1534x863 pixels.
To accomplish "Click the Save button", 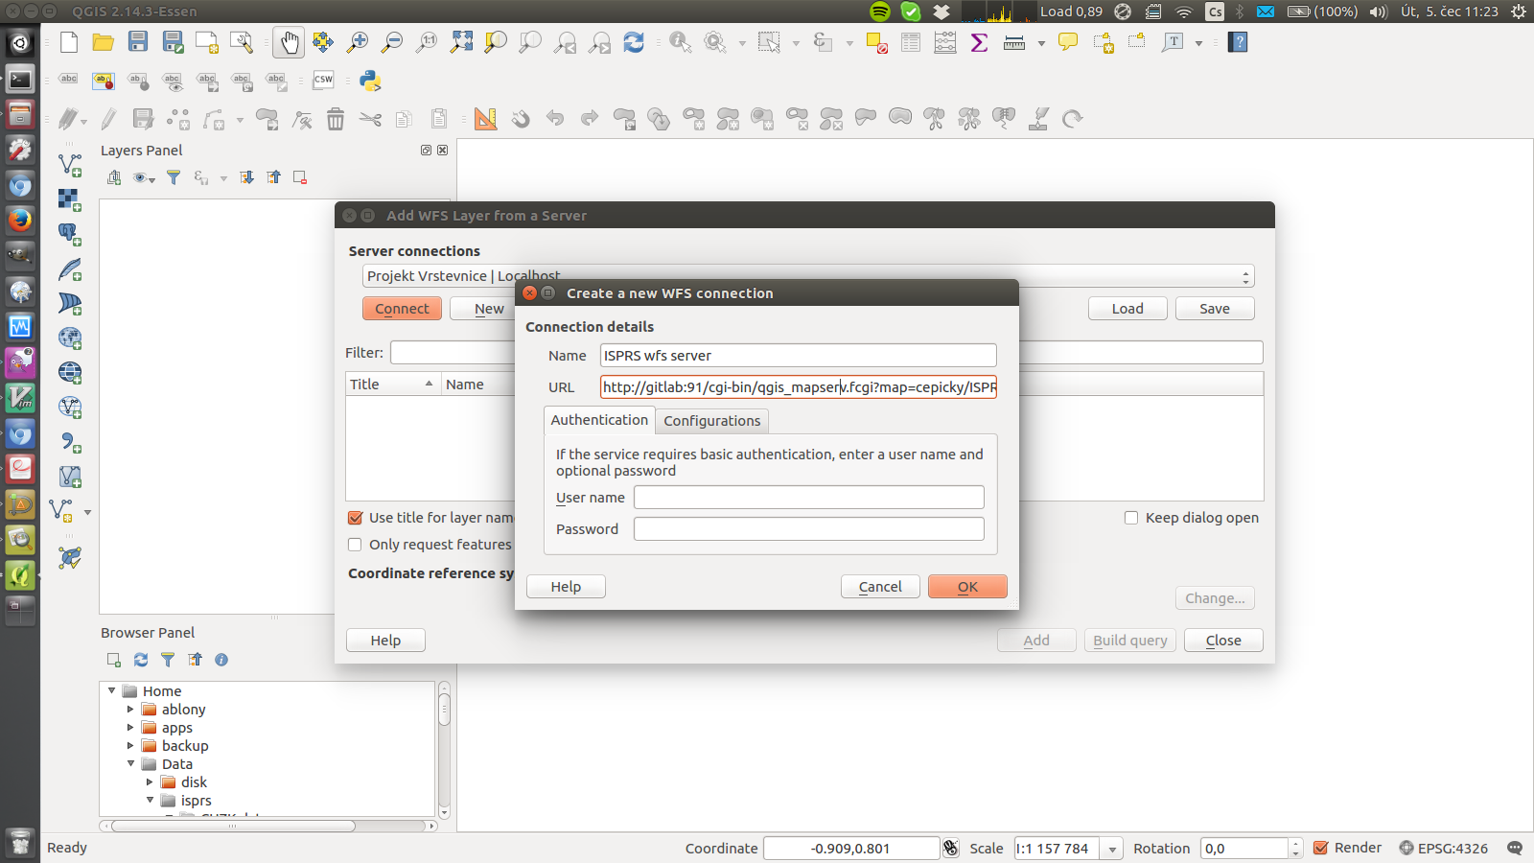I will (x=1215, y=309).
